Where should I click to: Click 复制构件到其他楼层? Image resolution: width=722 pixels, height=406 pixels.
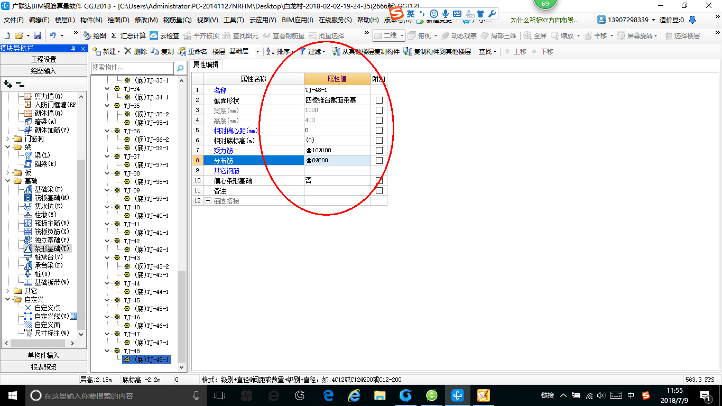437,51
